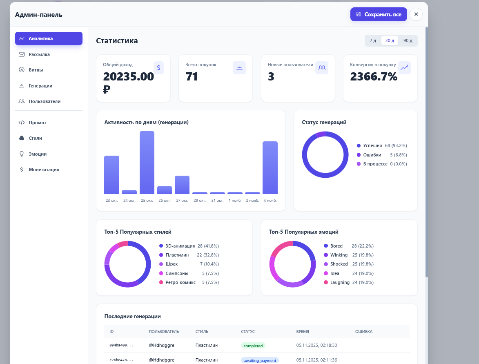The height and width of the screenshot is (364, 479).
Task: Click the awaiting_payment status badge
Action: click(x=260, y=360)
